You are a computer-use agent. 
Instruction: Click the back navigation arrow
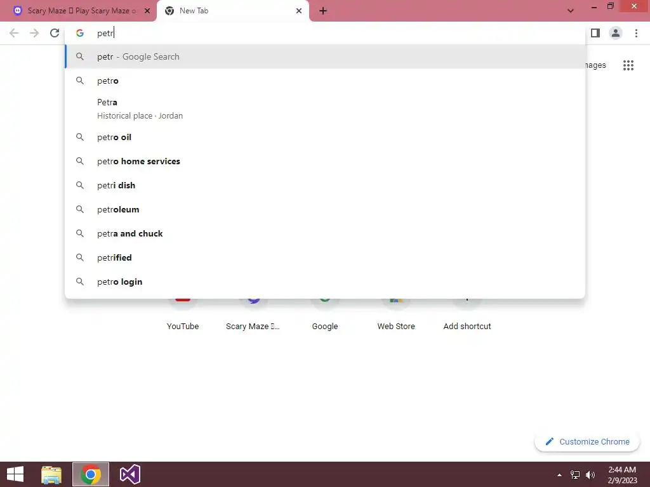pos(14,33)
